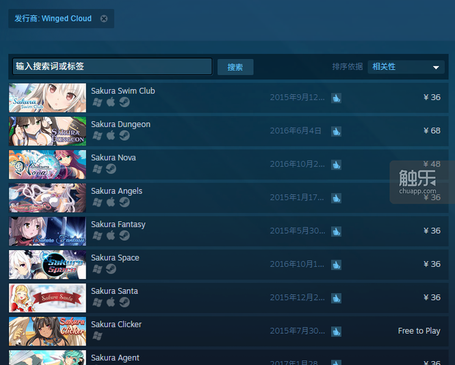Click SteamOS icon under Sakura Santa

pyautogui.click(x=125, y=302)
